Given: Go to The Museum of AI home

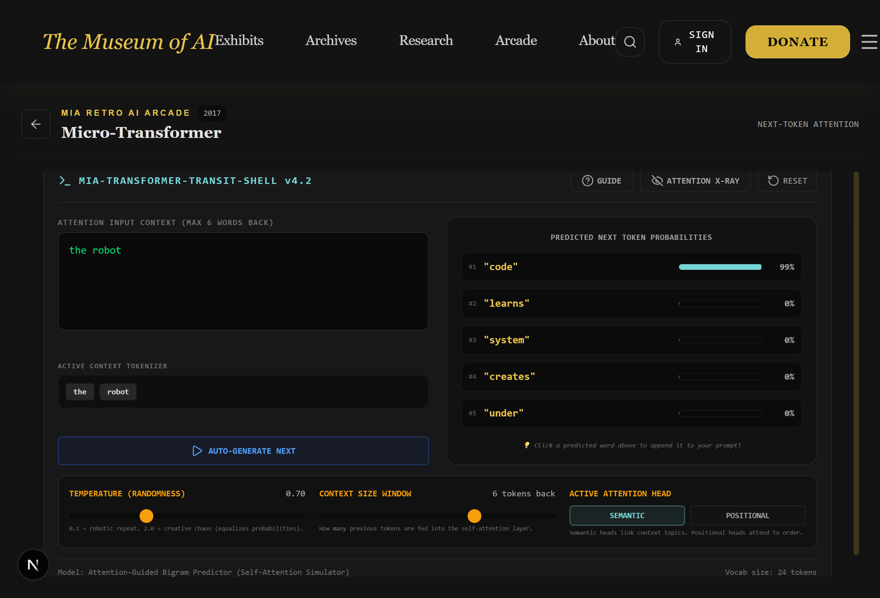Looking at the screenshot, I should point(129,41).
